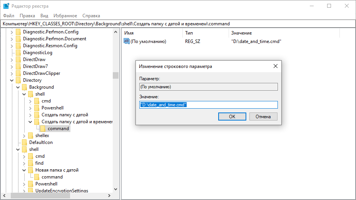Collapse the Новая папка с датой node
Screen dimensions: 356x200
tap(24, 170)
